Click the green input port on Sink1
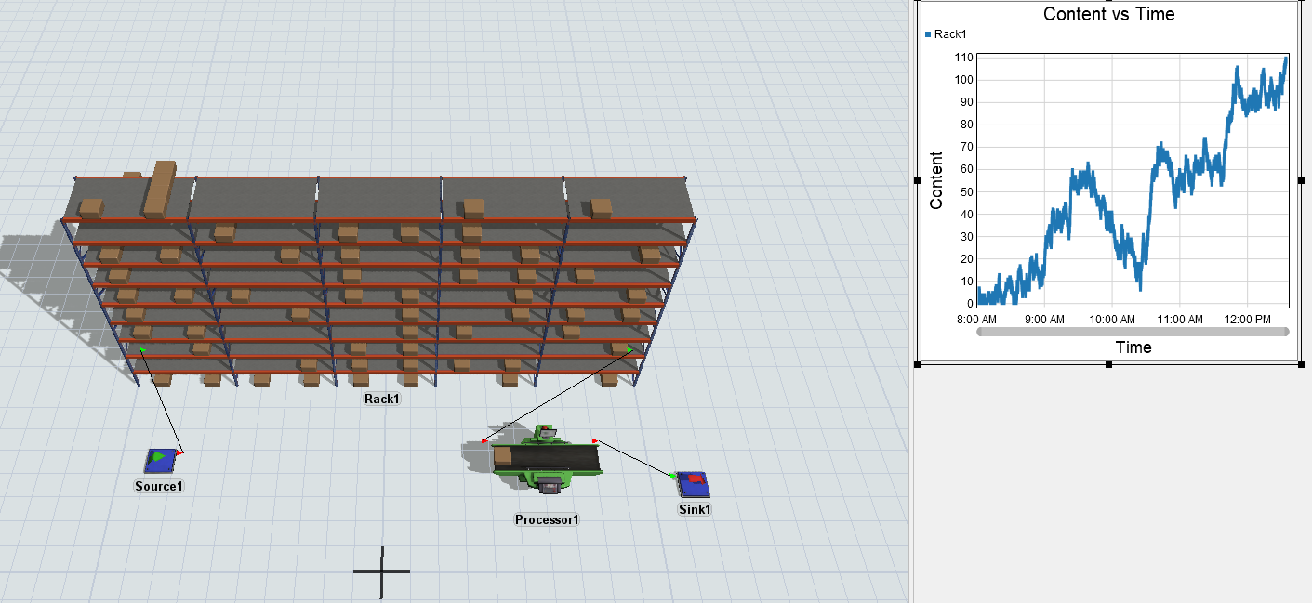Screen dimensions: 1312x603 tap(673, 476)
